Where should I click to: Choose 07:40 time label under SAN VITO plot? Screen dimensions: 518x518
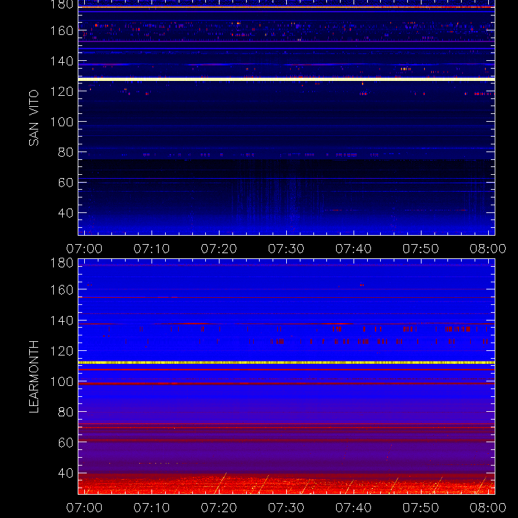(354, 249)
